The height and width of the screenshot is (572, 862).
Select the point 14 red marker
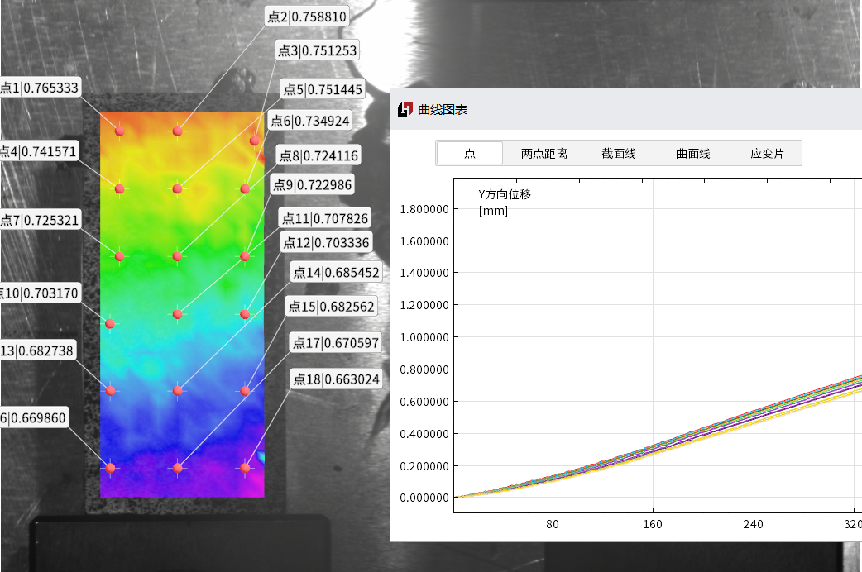[177, 391]
